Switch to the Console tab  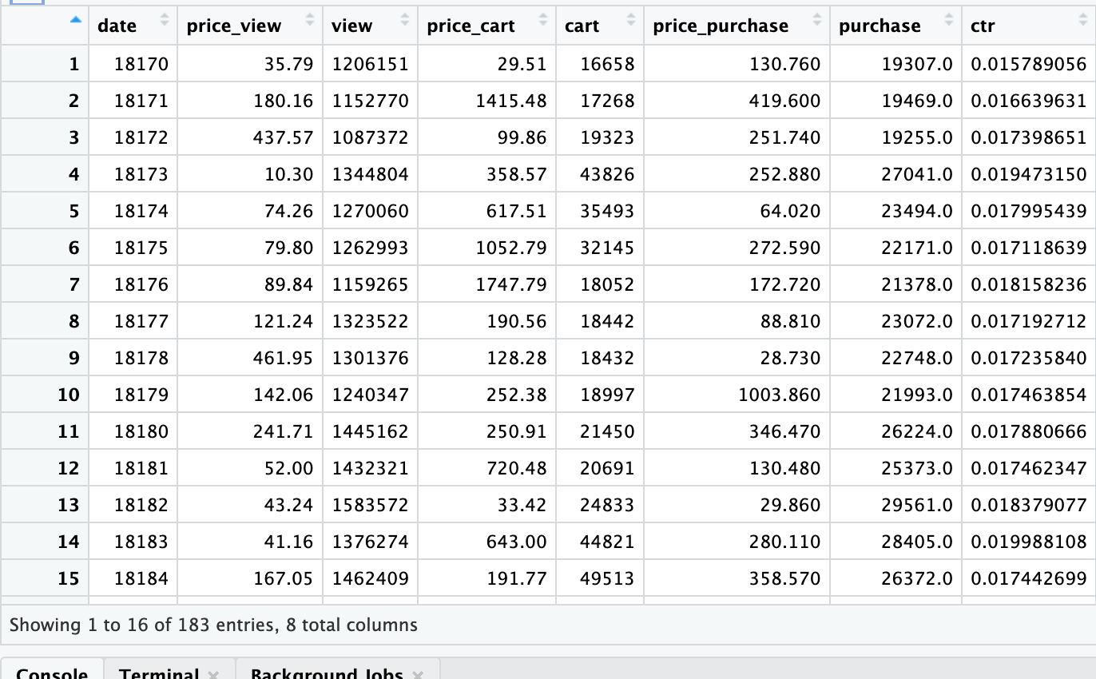coord(52,673)
